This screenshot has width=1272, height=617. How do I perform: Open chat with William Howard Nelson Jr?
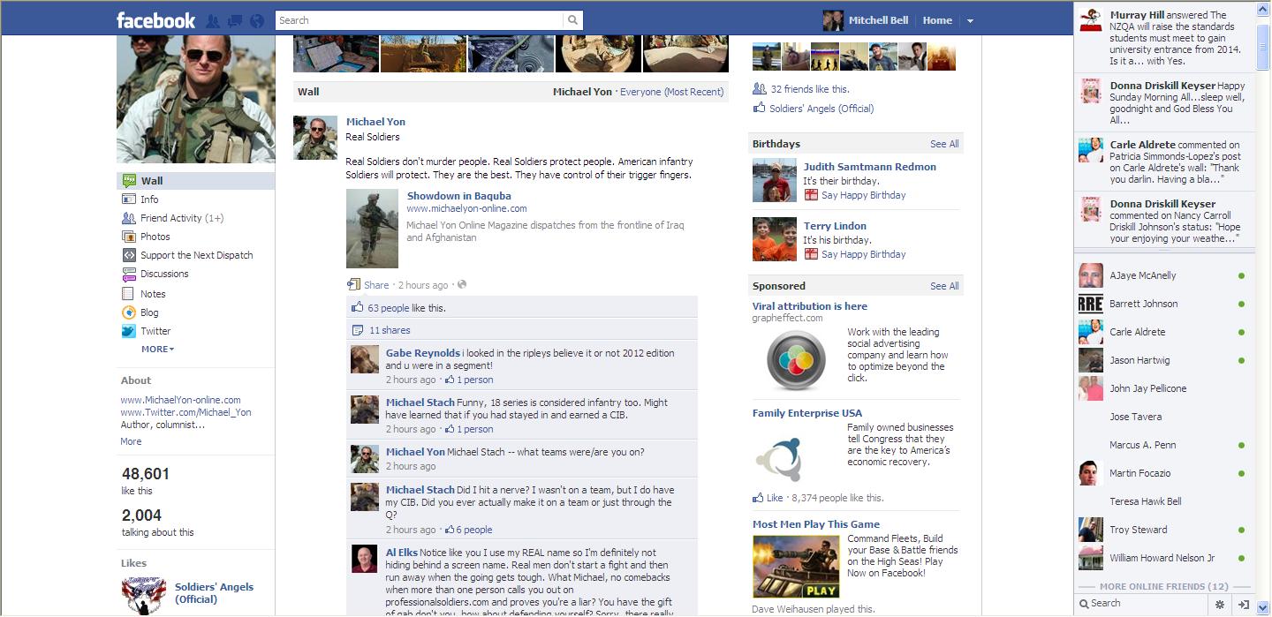click(1164, 558)
